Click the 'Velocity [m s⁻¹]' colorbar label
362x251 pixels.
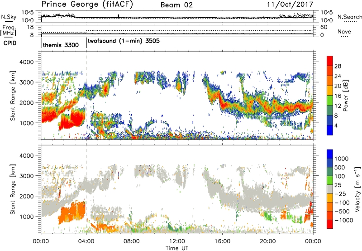(357, 189)
